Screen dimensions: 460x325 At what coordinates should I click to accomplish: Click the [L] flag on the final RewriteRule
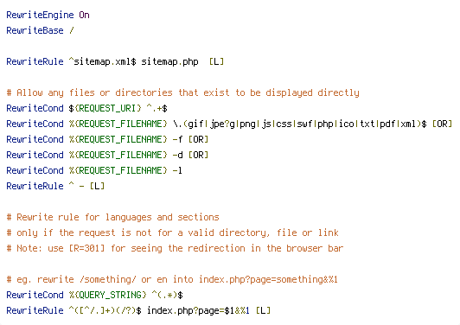(263, 310)
